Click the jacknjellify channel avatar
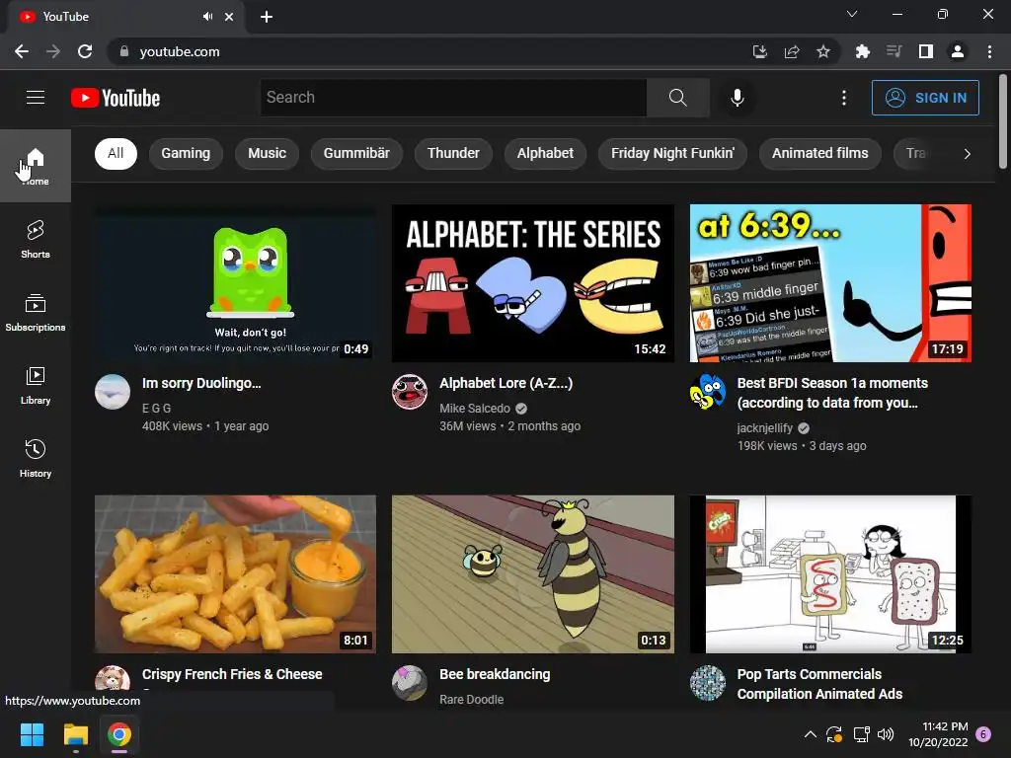This screenshot has width=1011, height=758. point(707,392)
